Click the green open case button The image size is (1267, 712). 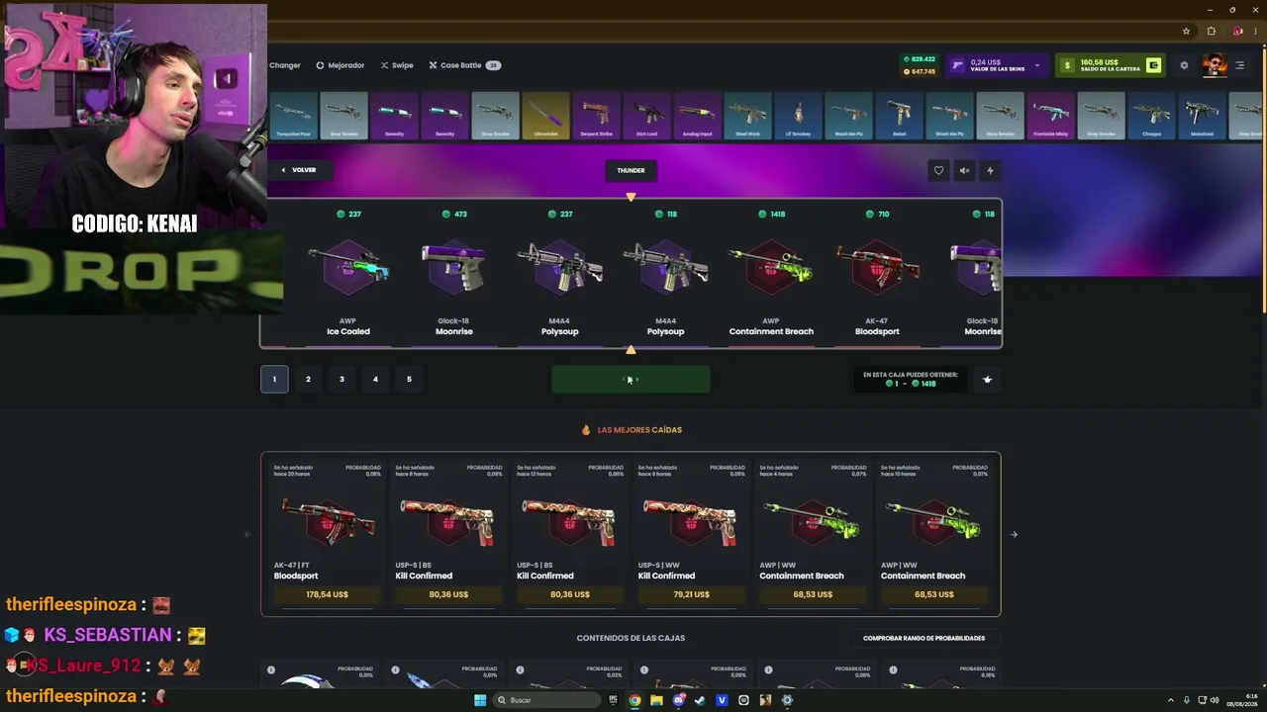pos(631,379)
